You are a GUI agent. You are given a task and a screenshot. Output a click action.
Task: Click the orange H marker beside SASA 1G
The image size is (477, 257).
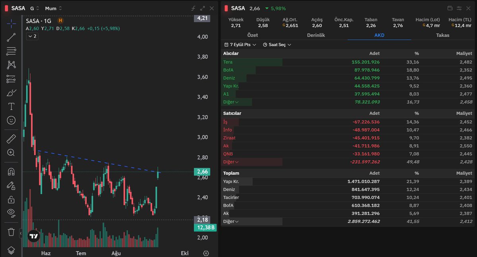click(60, 21)
